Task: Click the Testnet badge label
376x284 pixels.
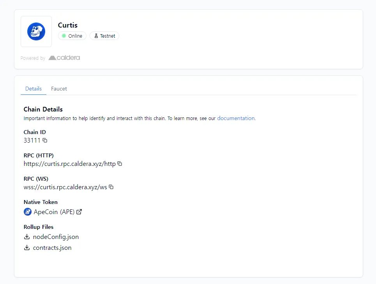Action: [x=108, y=36]
